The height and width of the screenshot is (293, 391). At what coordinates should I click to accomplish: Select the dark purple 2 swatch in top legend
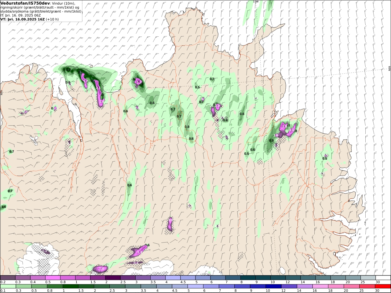[x=113, y=278]
